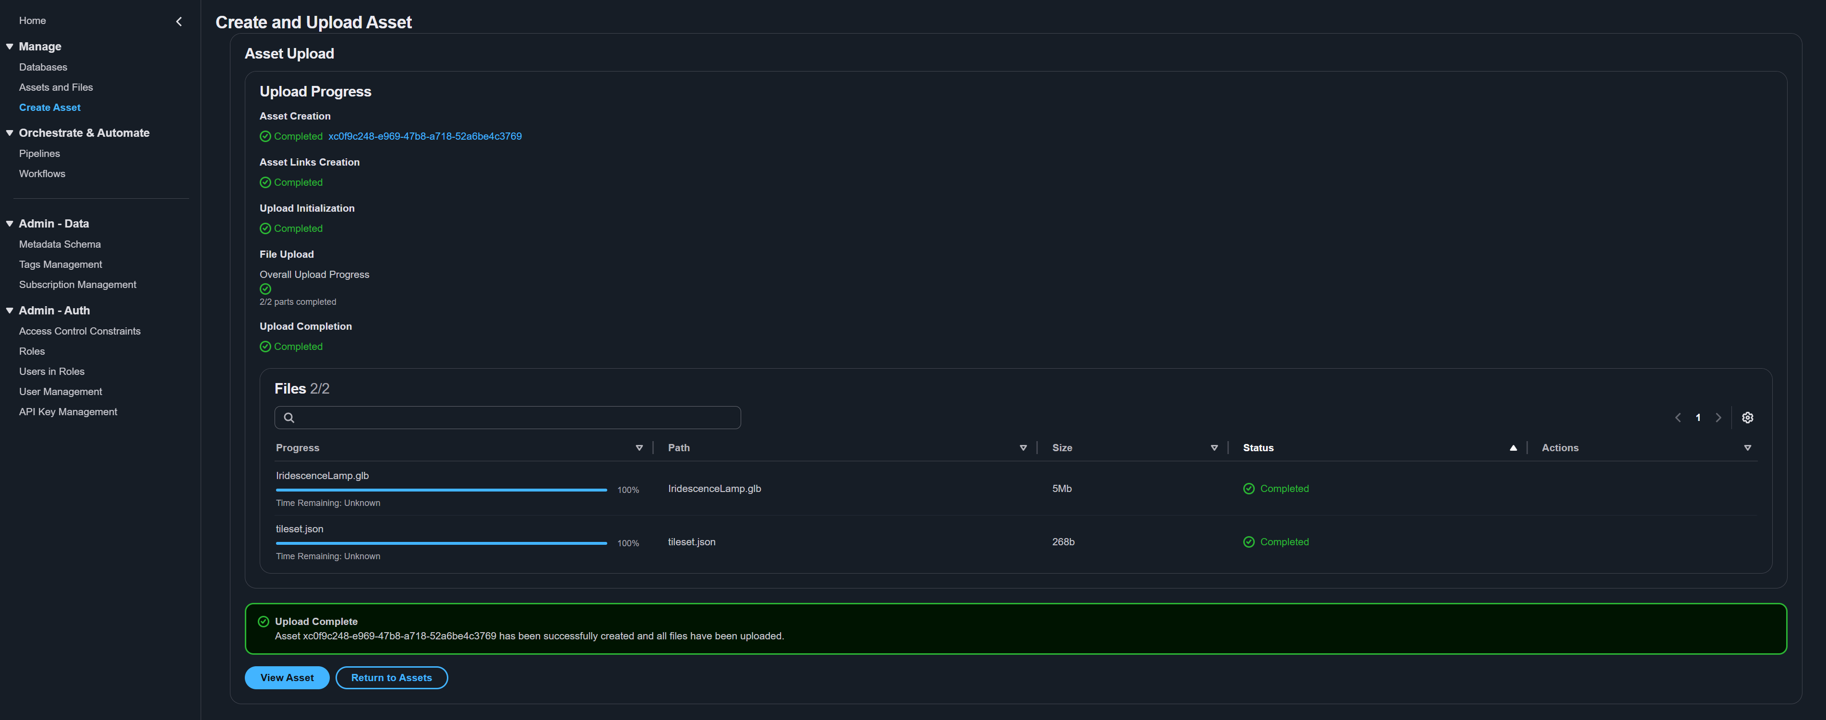The image size is (1826, 720).
Task: Open Access Control Constraints page
Action: tap(79, 331)
